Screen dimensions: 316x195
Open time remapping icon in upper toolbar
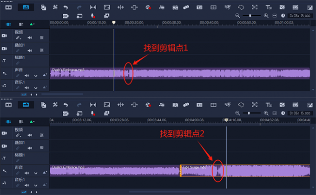[x=228, y=7]
